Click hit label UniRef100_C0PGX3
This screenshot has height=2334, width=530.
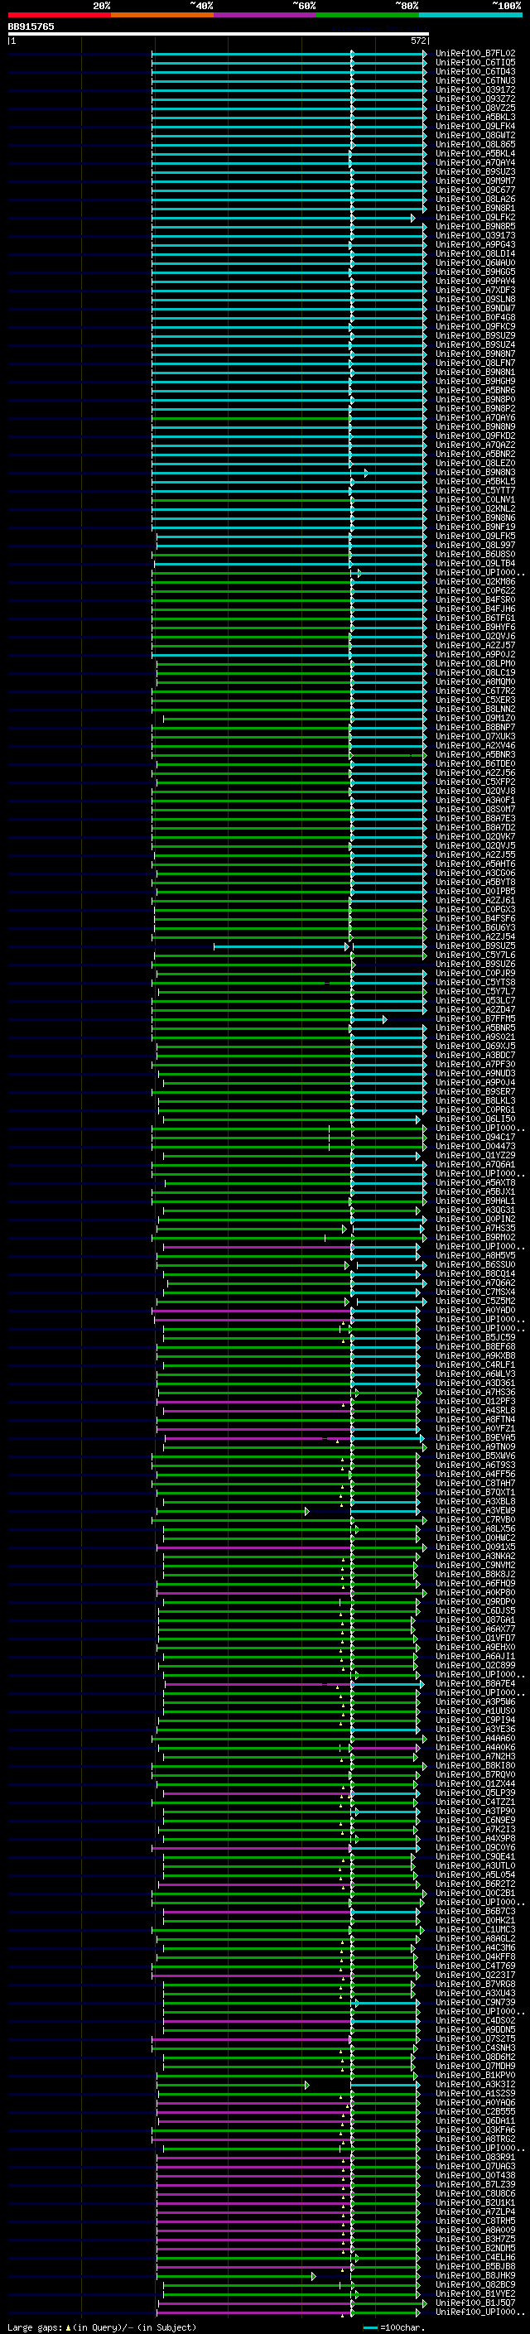click(475, 910)
